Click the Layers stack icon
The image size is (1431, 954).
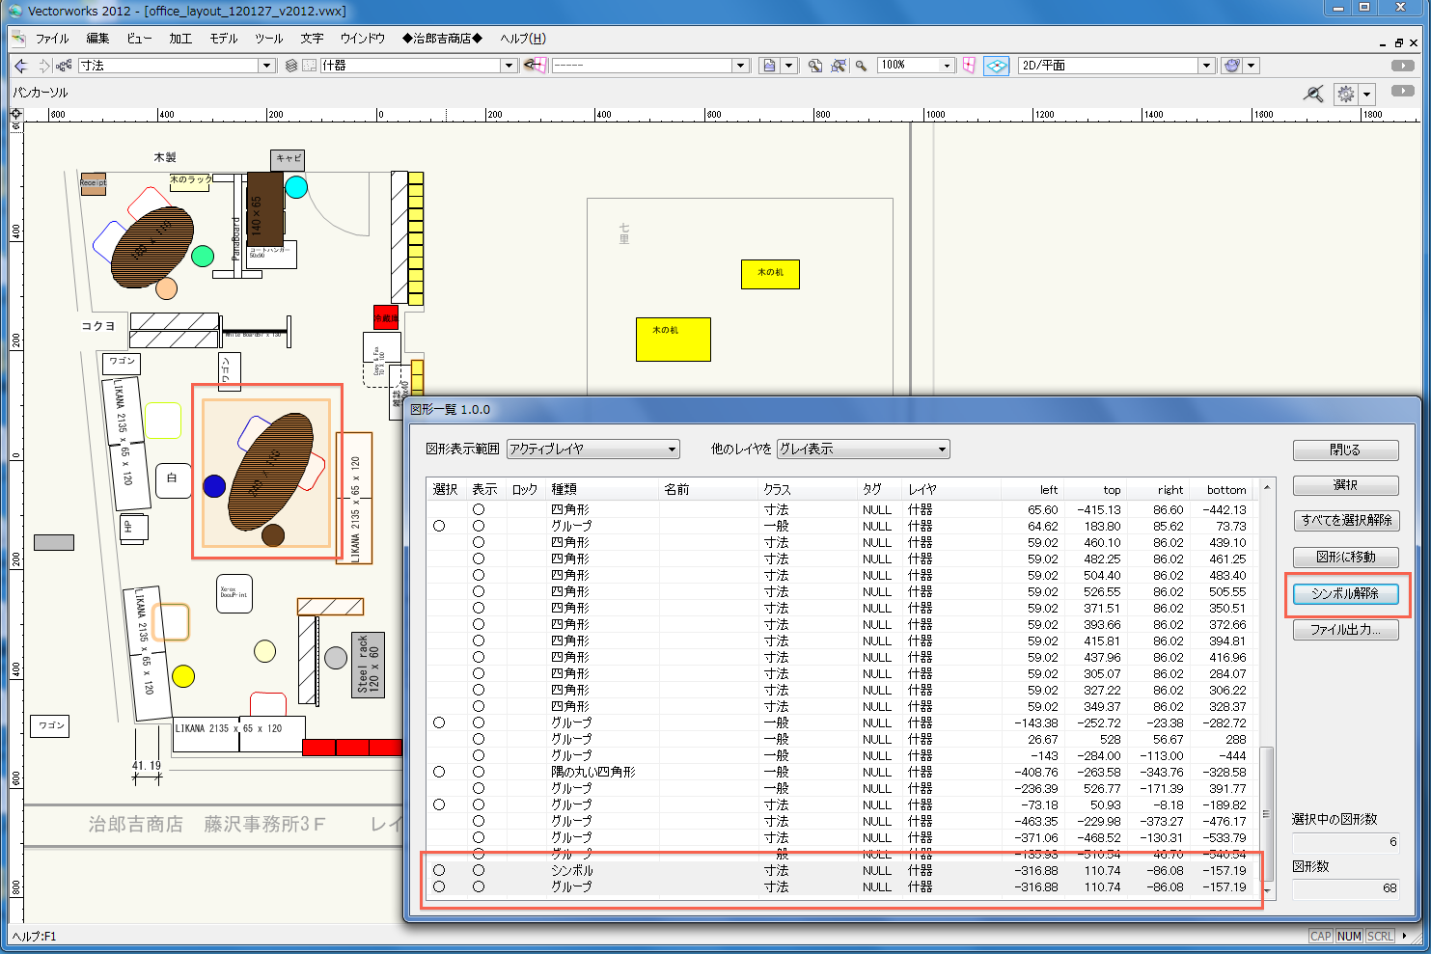(291, 66)
